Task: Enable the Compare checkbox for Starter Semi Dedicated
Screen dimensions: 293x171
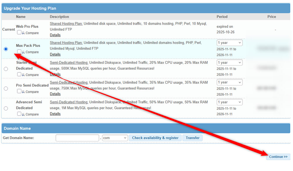Action: [19, 75]
